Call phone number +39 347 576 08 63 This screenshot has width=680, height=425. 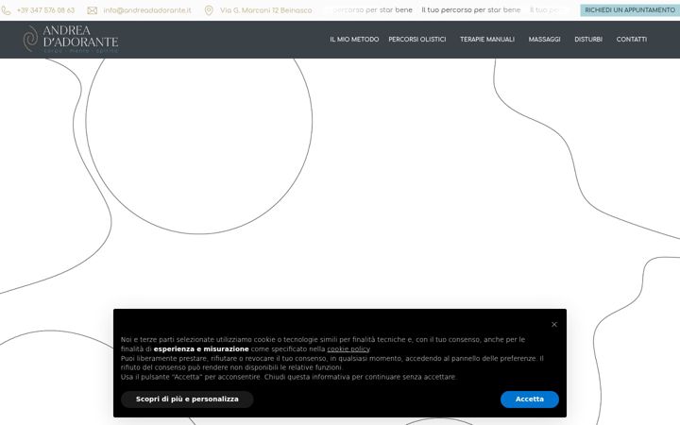[45, 10]
